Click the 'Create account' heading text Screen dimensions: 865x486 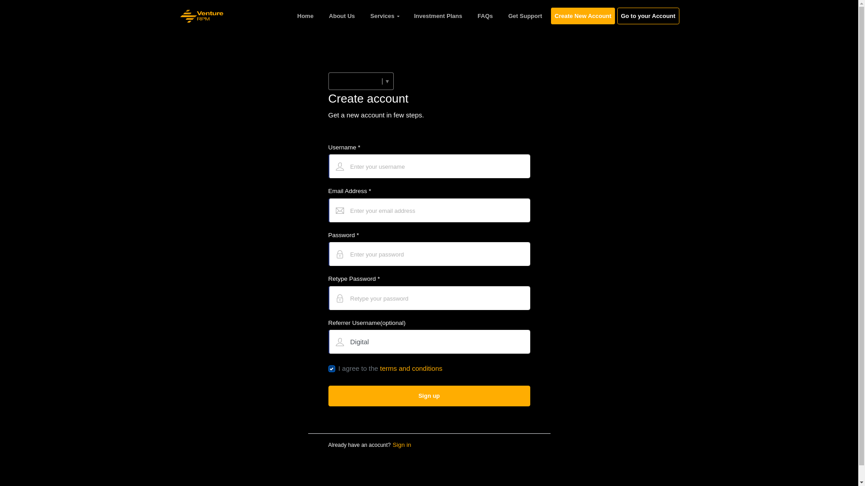[369, 99]
